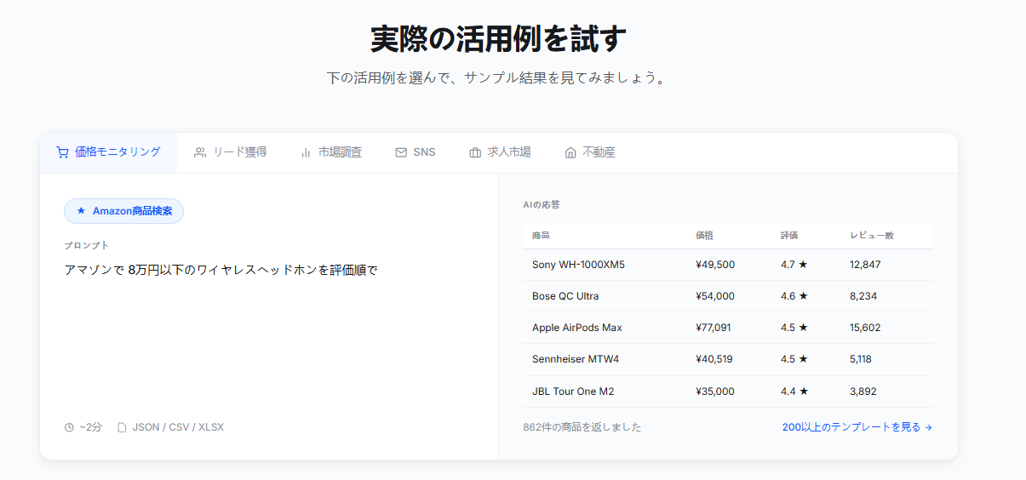This screenshot has width=1026, height=480.
Task: Click the subtitle 下の活用例を選んで text
Action: (498, 77)
